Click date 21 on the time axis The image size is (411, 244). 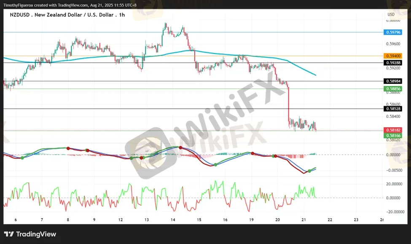pos(304,220)
